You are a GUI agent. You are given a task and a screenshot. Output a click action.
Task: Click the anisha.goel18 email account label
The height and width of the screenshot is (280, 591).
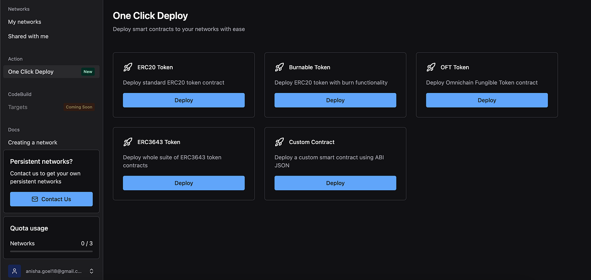[x=54, y=272]
